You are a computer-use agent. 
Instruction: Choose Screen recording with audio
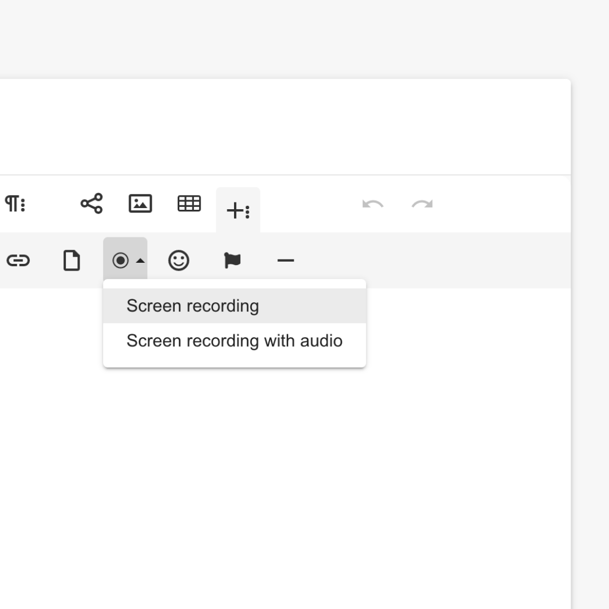[235, 341]
